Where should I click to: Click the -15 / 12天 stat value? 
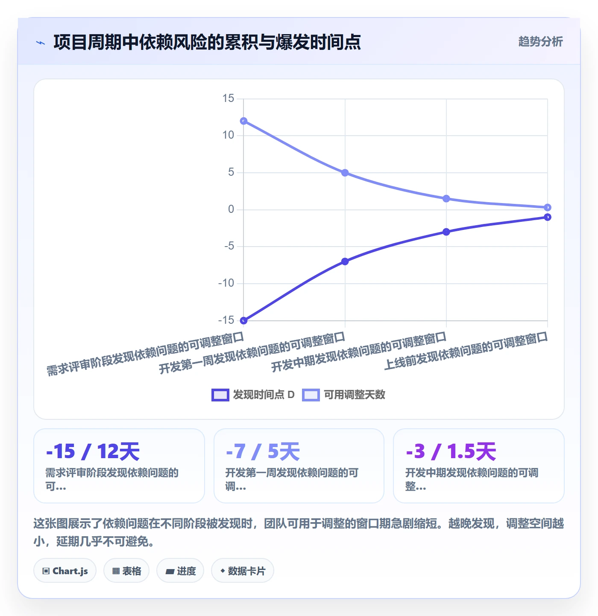tap(93, 451)
